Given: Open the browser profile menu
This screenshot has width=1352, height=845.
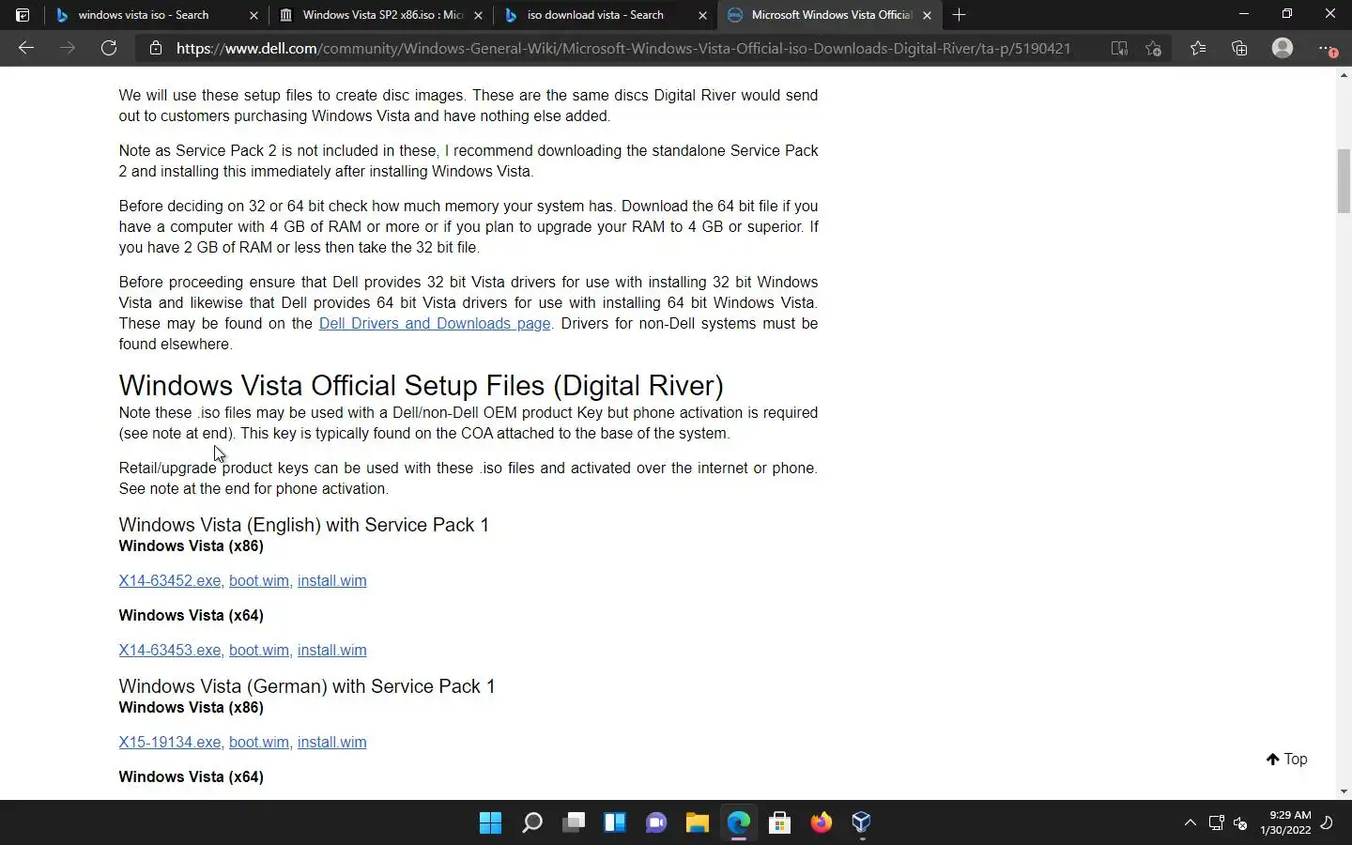Looking at the screenshot, I should click(x=1283, y=48).
